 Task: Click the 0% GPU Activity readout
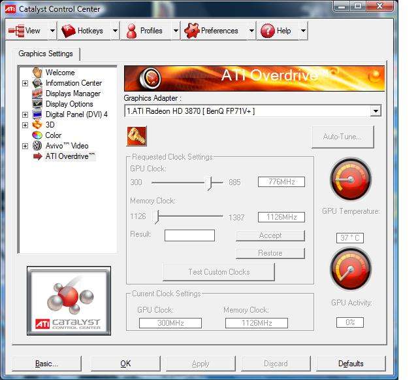(x=350, y=322)
